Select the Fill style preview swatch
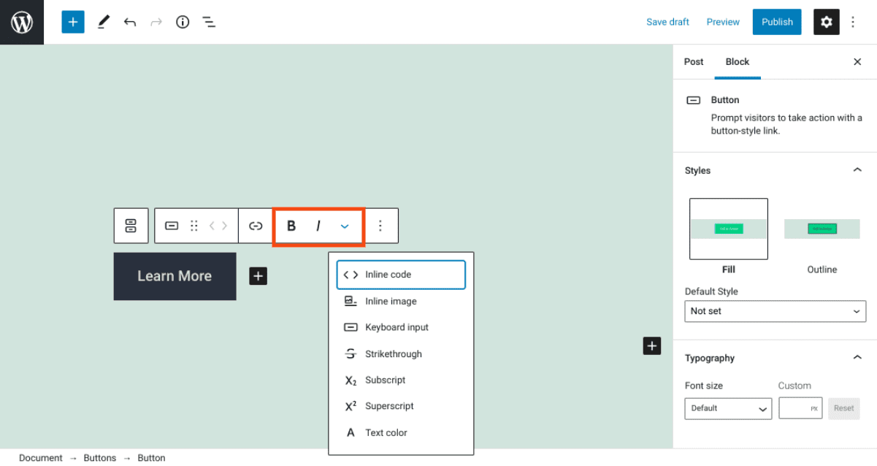Screen dimensions: 877x466 [x=728, y=229]
